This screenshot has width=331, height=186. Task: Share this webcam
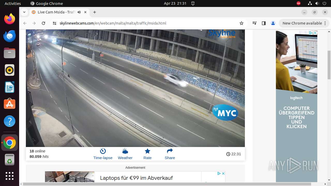click(170, 154)
